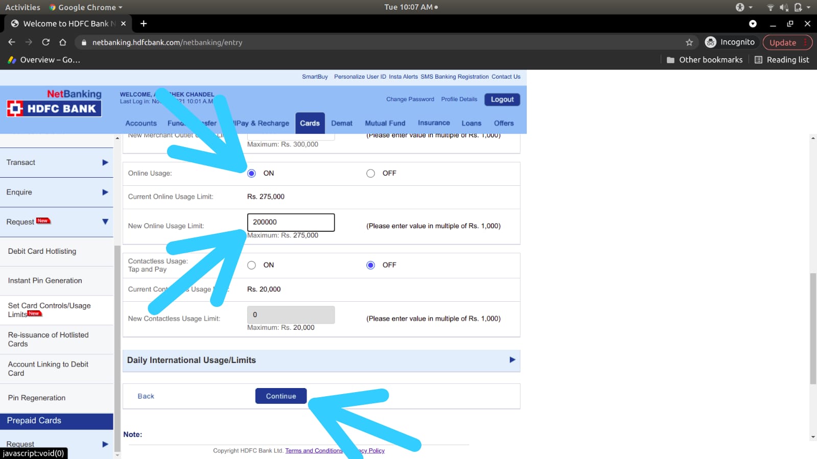The height and width of the screenshot is (459, 817).
Task: Open the Demat tab
Action: (x=342, y=123)
